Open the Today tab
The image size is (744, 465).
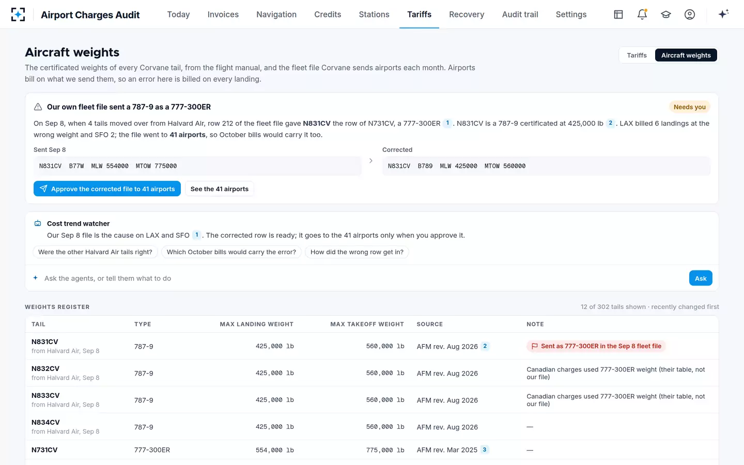pyautogui.click(x=178, y=14)
